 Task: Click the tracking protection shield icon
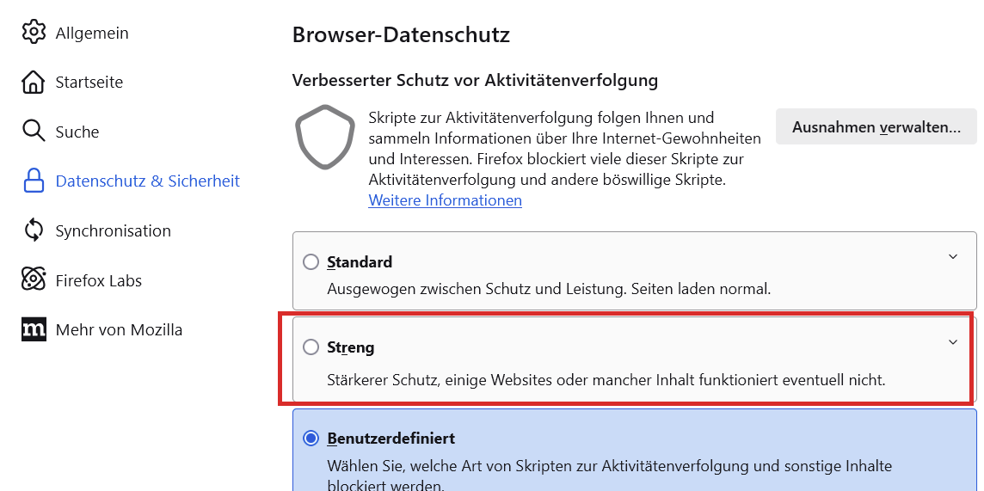click(x=325, y=137)
